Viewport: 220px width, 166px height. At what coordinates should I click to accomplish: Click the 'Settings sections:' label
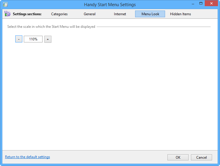(x=27, y=14)
